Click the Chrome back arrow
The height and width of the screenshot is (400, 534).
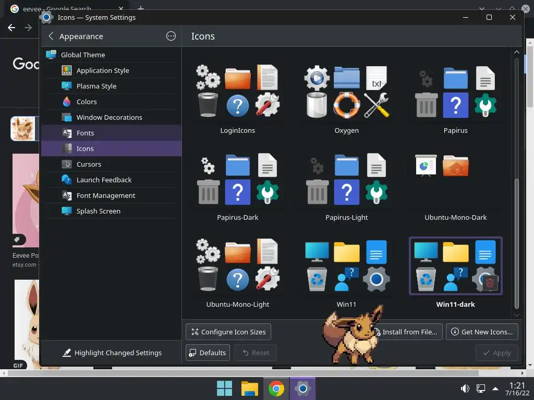(x=11, y=28)
